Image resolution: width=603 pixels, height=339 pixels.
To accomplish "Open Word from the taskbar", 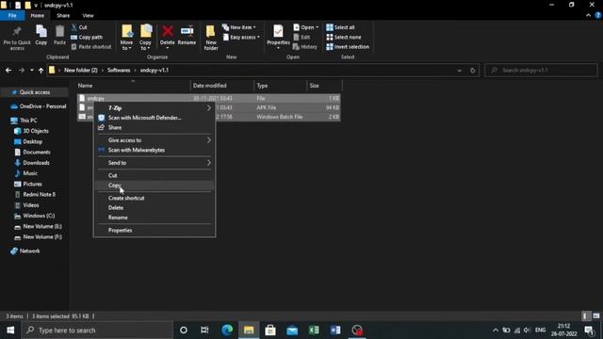I will (x=335, y=331).
